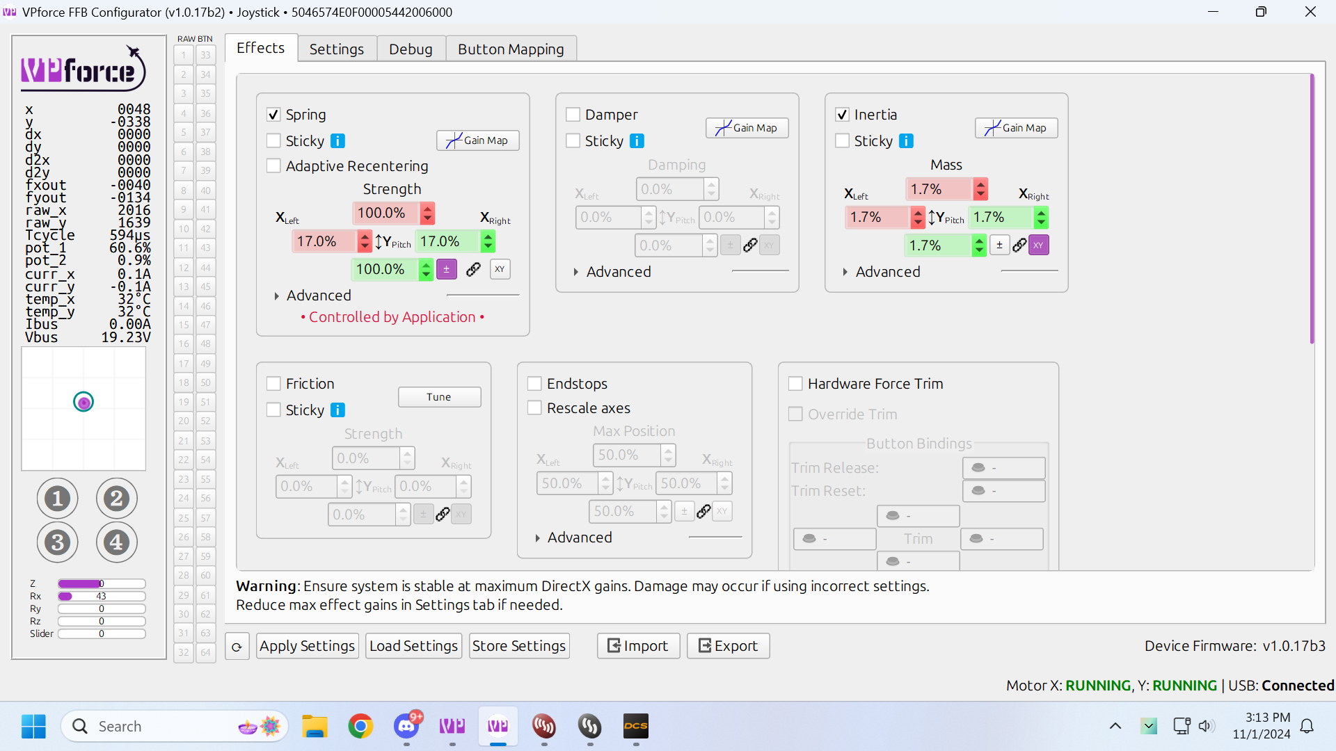Enable the Damper checkbox
1336x751 pixels.
click(573, 115)
